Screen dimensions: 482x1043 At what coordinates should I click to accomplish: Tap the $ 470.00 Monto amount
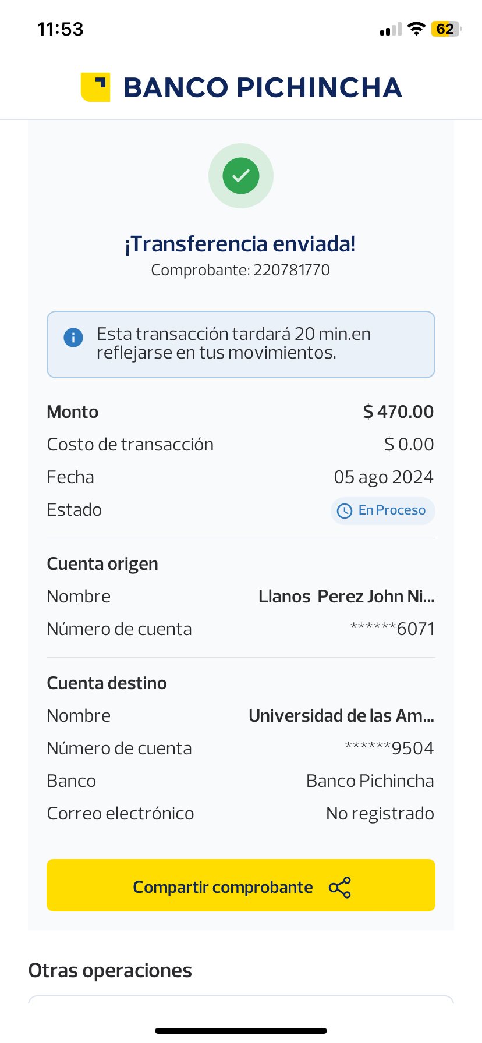tap(398, 412)
